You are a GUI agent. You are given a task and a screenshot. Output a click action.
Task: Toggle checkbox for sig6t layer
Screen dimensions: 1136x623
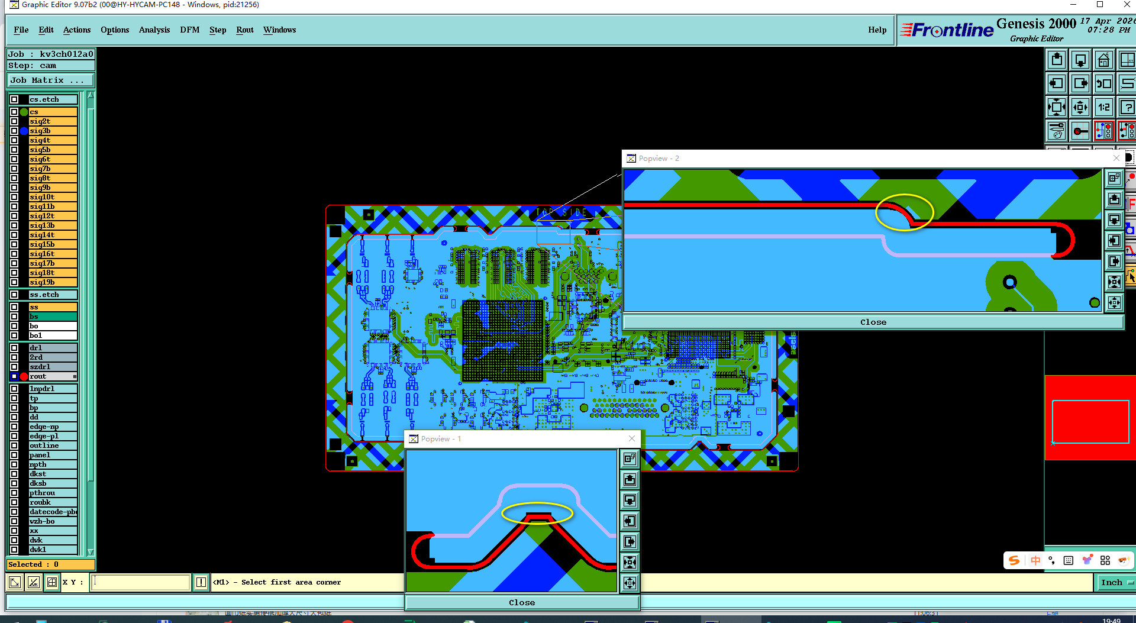click(14, 159)
